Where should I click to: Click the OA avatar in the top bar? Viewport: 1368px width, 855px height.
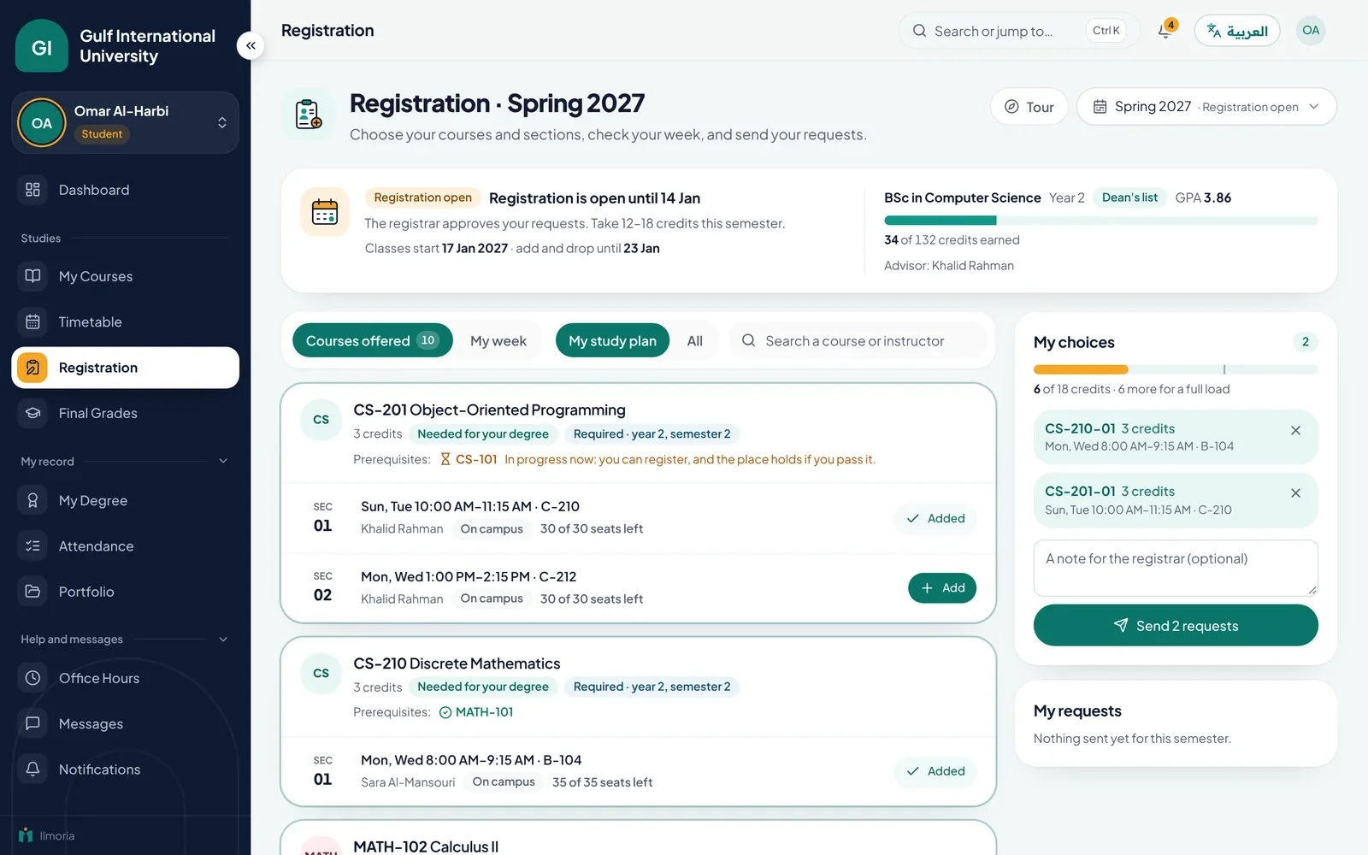click(1311, 31)
